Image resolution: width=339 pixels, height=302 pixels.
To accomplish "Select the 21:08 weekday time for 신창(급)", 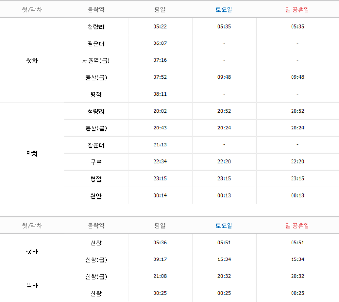I will pos(160,276).
